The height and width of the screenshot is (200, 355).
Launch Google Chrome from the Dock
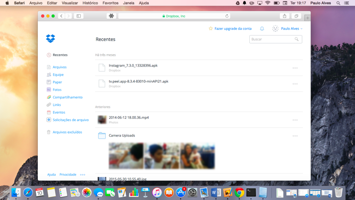(x=240, y=193)
